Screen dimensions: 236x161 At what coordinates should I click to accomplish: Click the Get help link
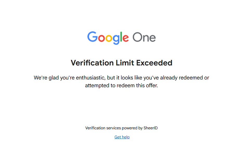click(122, 137)
